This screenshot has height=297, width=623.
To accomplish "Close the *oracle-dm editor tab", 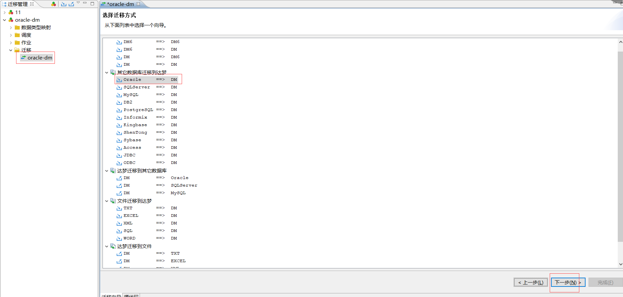I will (138, 4).
